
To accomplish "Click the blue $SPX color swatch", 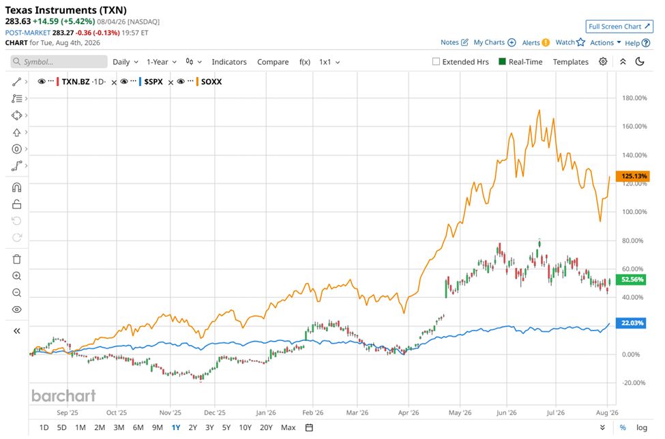I will (140, 81).
